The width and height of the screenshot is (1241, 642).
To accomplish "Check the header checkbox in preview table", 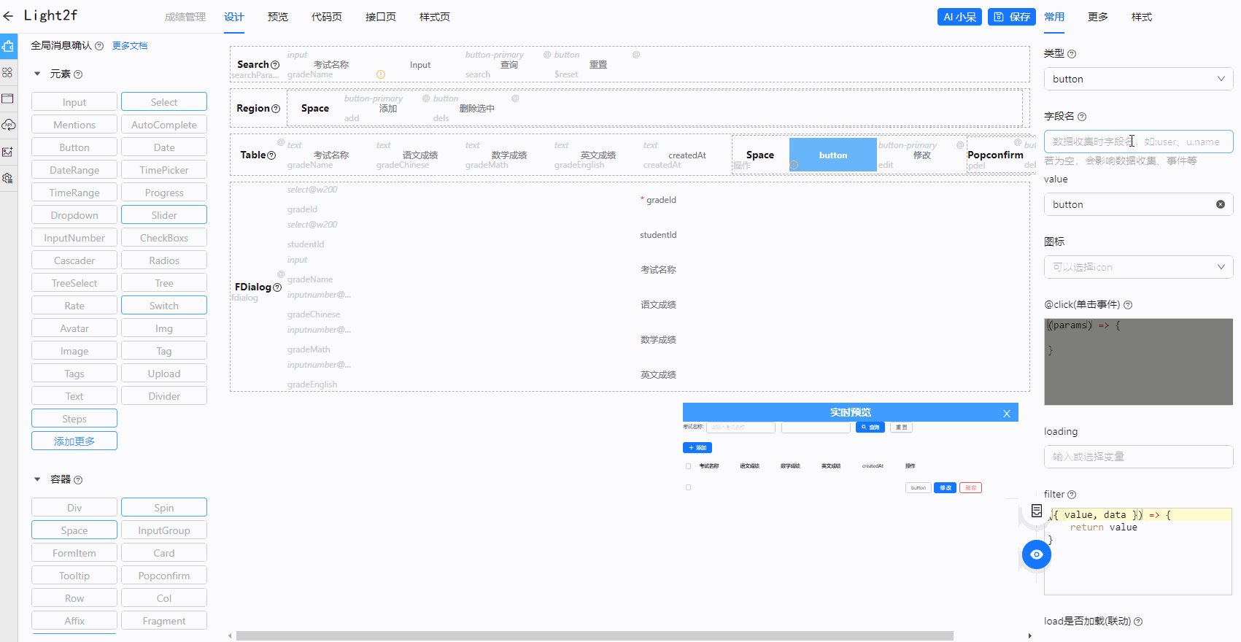I will pos(688,466).
